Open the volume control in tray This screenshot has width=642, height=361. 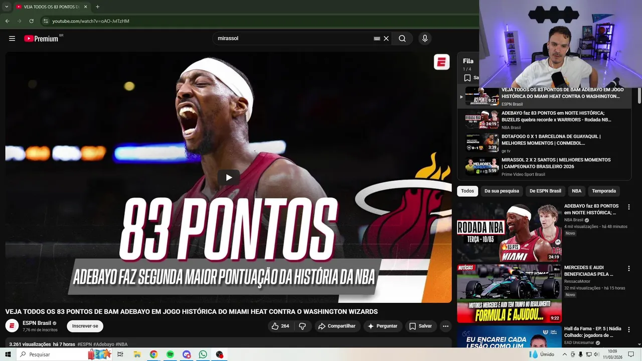(x=596, y=354)
